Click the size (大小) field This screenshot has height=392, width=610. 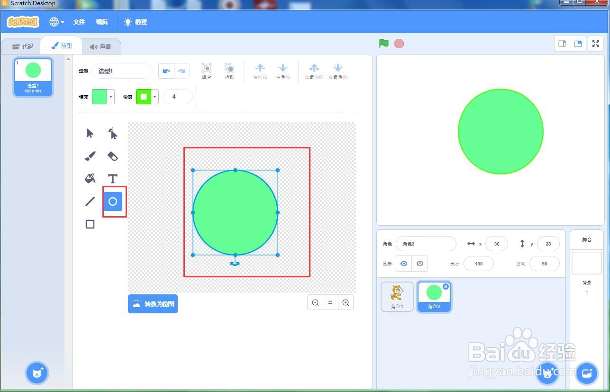479,264
